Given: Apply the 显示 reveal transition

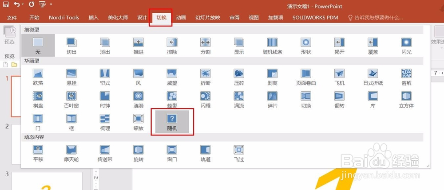Looking at the screenshot, I should click(239, 46).
